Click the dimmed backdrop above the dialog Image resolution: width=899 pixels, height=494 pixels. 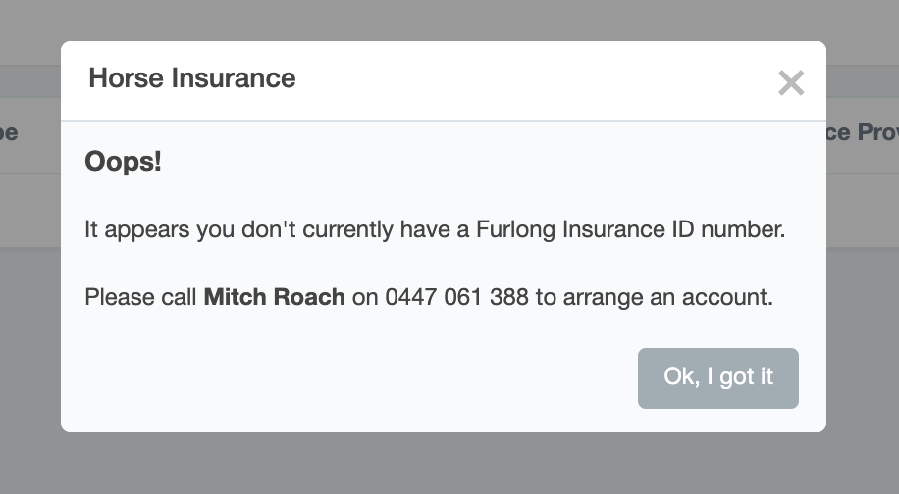[x=442, y=20]
